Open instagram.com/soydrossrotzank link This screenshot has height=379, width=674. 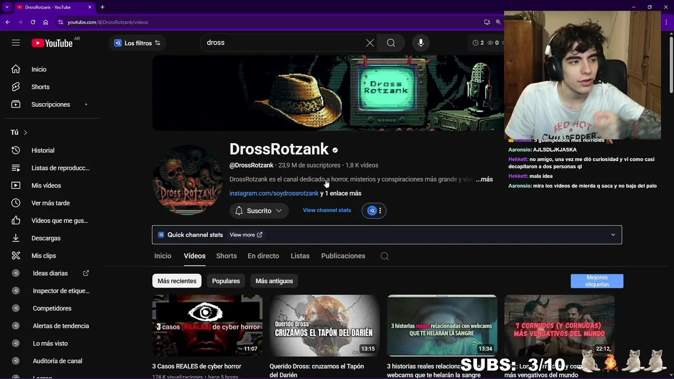(274, 193)
